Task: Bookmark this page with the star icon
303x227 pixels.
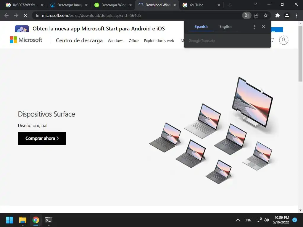Action: (x=266, y=15)
